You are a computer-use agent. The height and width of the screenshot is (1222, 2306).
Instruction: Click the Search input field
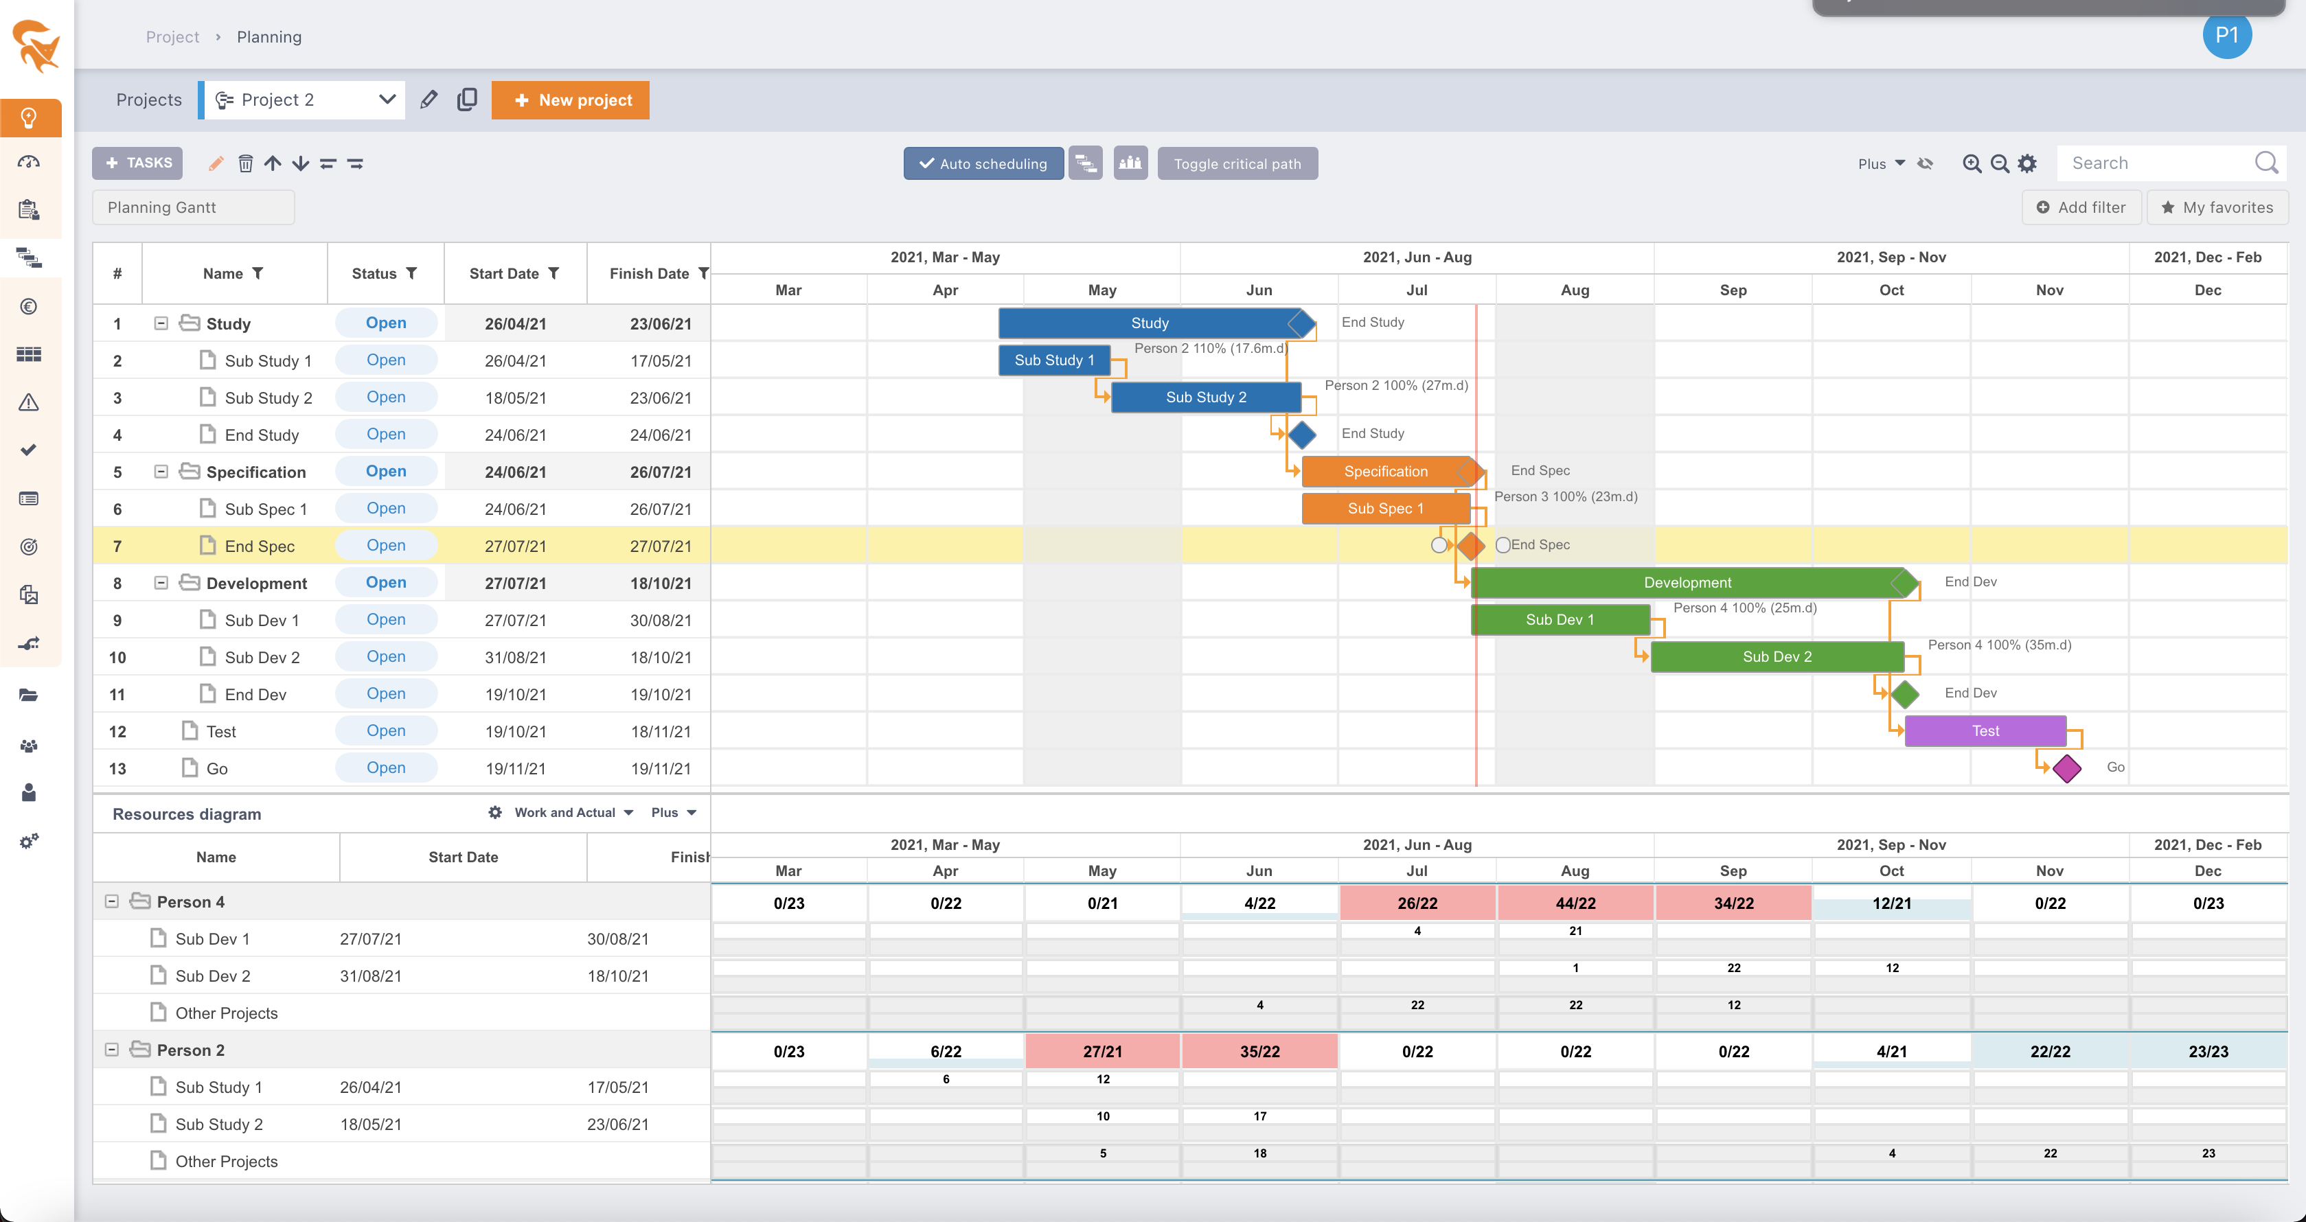point(2158,163)
